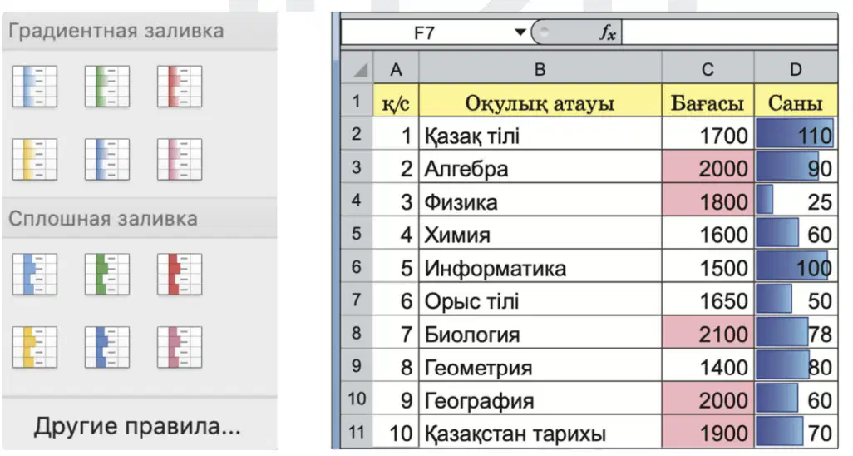Apply the green solid fill data bar

(107, 274)
